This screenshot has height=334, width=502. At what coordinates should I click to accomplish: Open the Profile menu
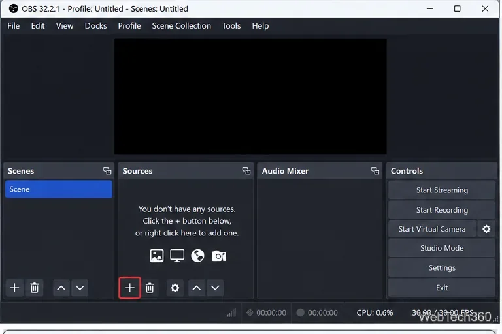pyautogui.click(x=129, y=26)
